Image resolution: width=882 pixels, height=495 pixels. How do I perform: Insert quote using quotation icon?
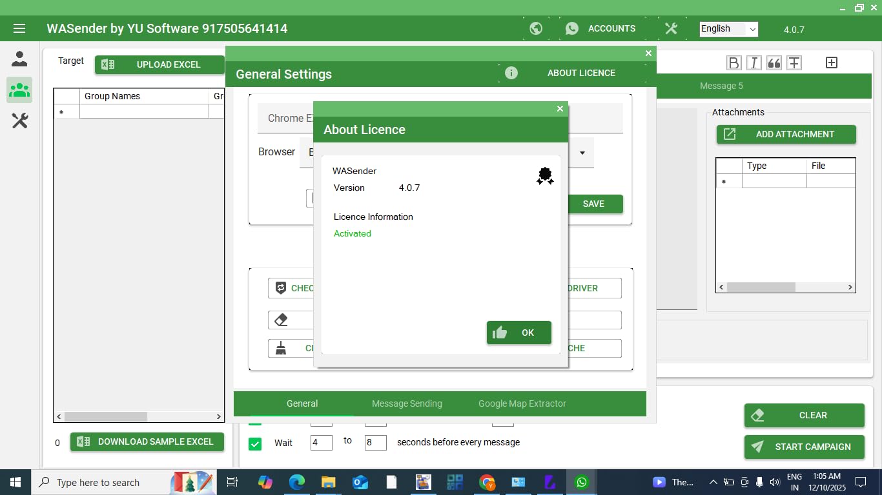coord(774,63)
